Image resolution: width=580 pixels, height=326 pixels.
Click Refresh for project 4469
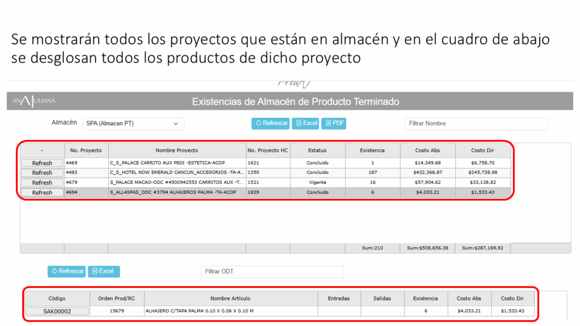click(x=42, y=163)
